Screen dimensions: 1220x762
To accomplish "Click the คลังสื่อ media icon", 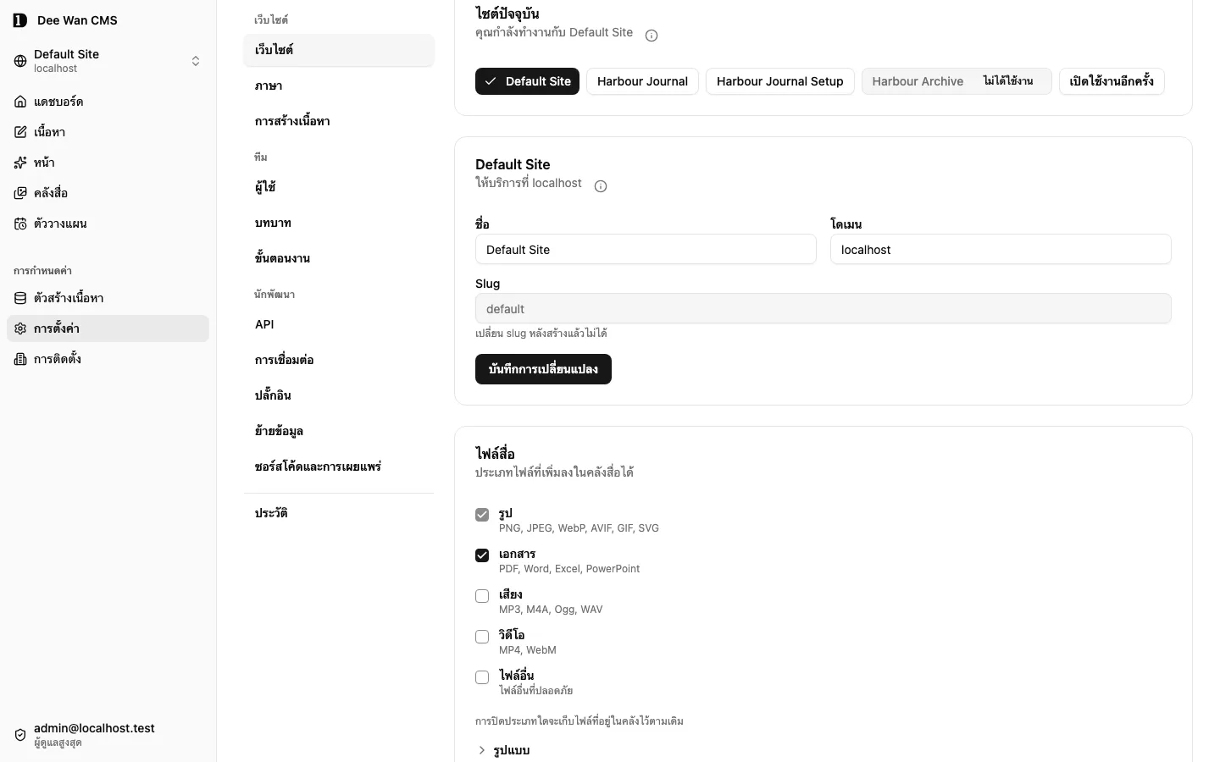I will 20,193.
